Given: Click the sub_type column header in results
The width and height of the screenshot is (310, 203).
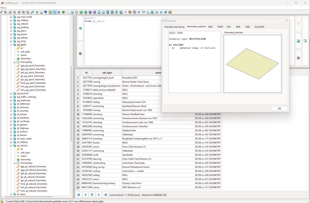Looking at the screenshot, I should click(x=107, y=73).
